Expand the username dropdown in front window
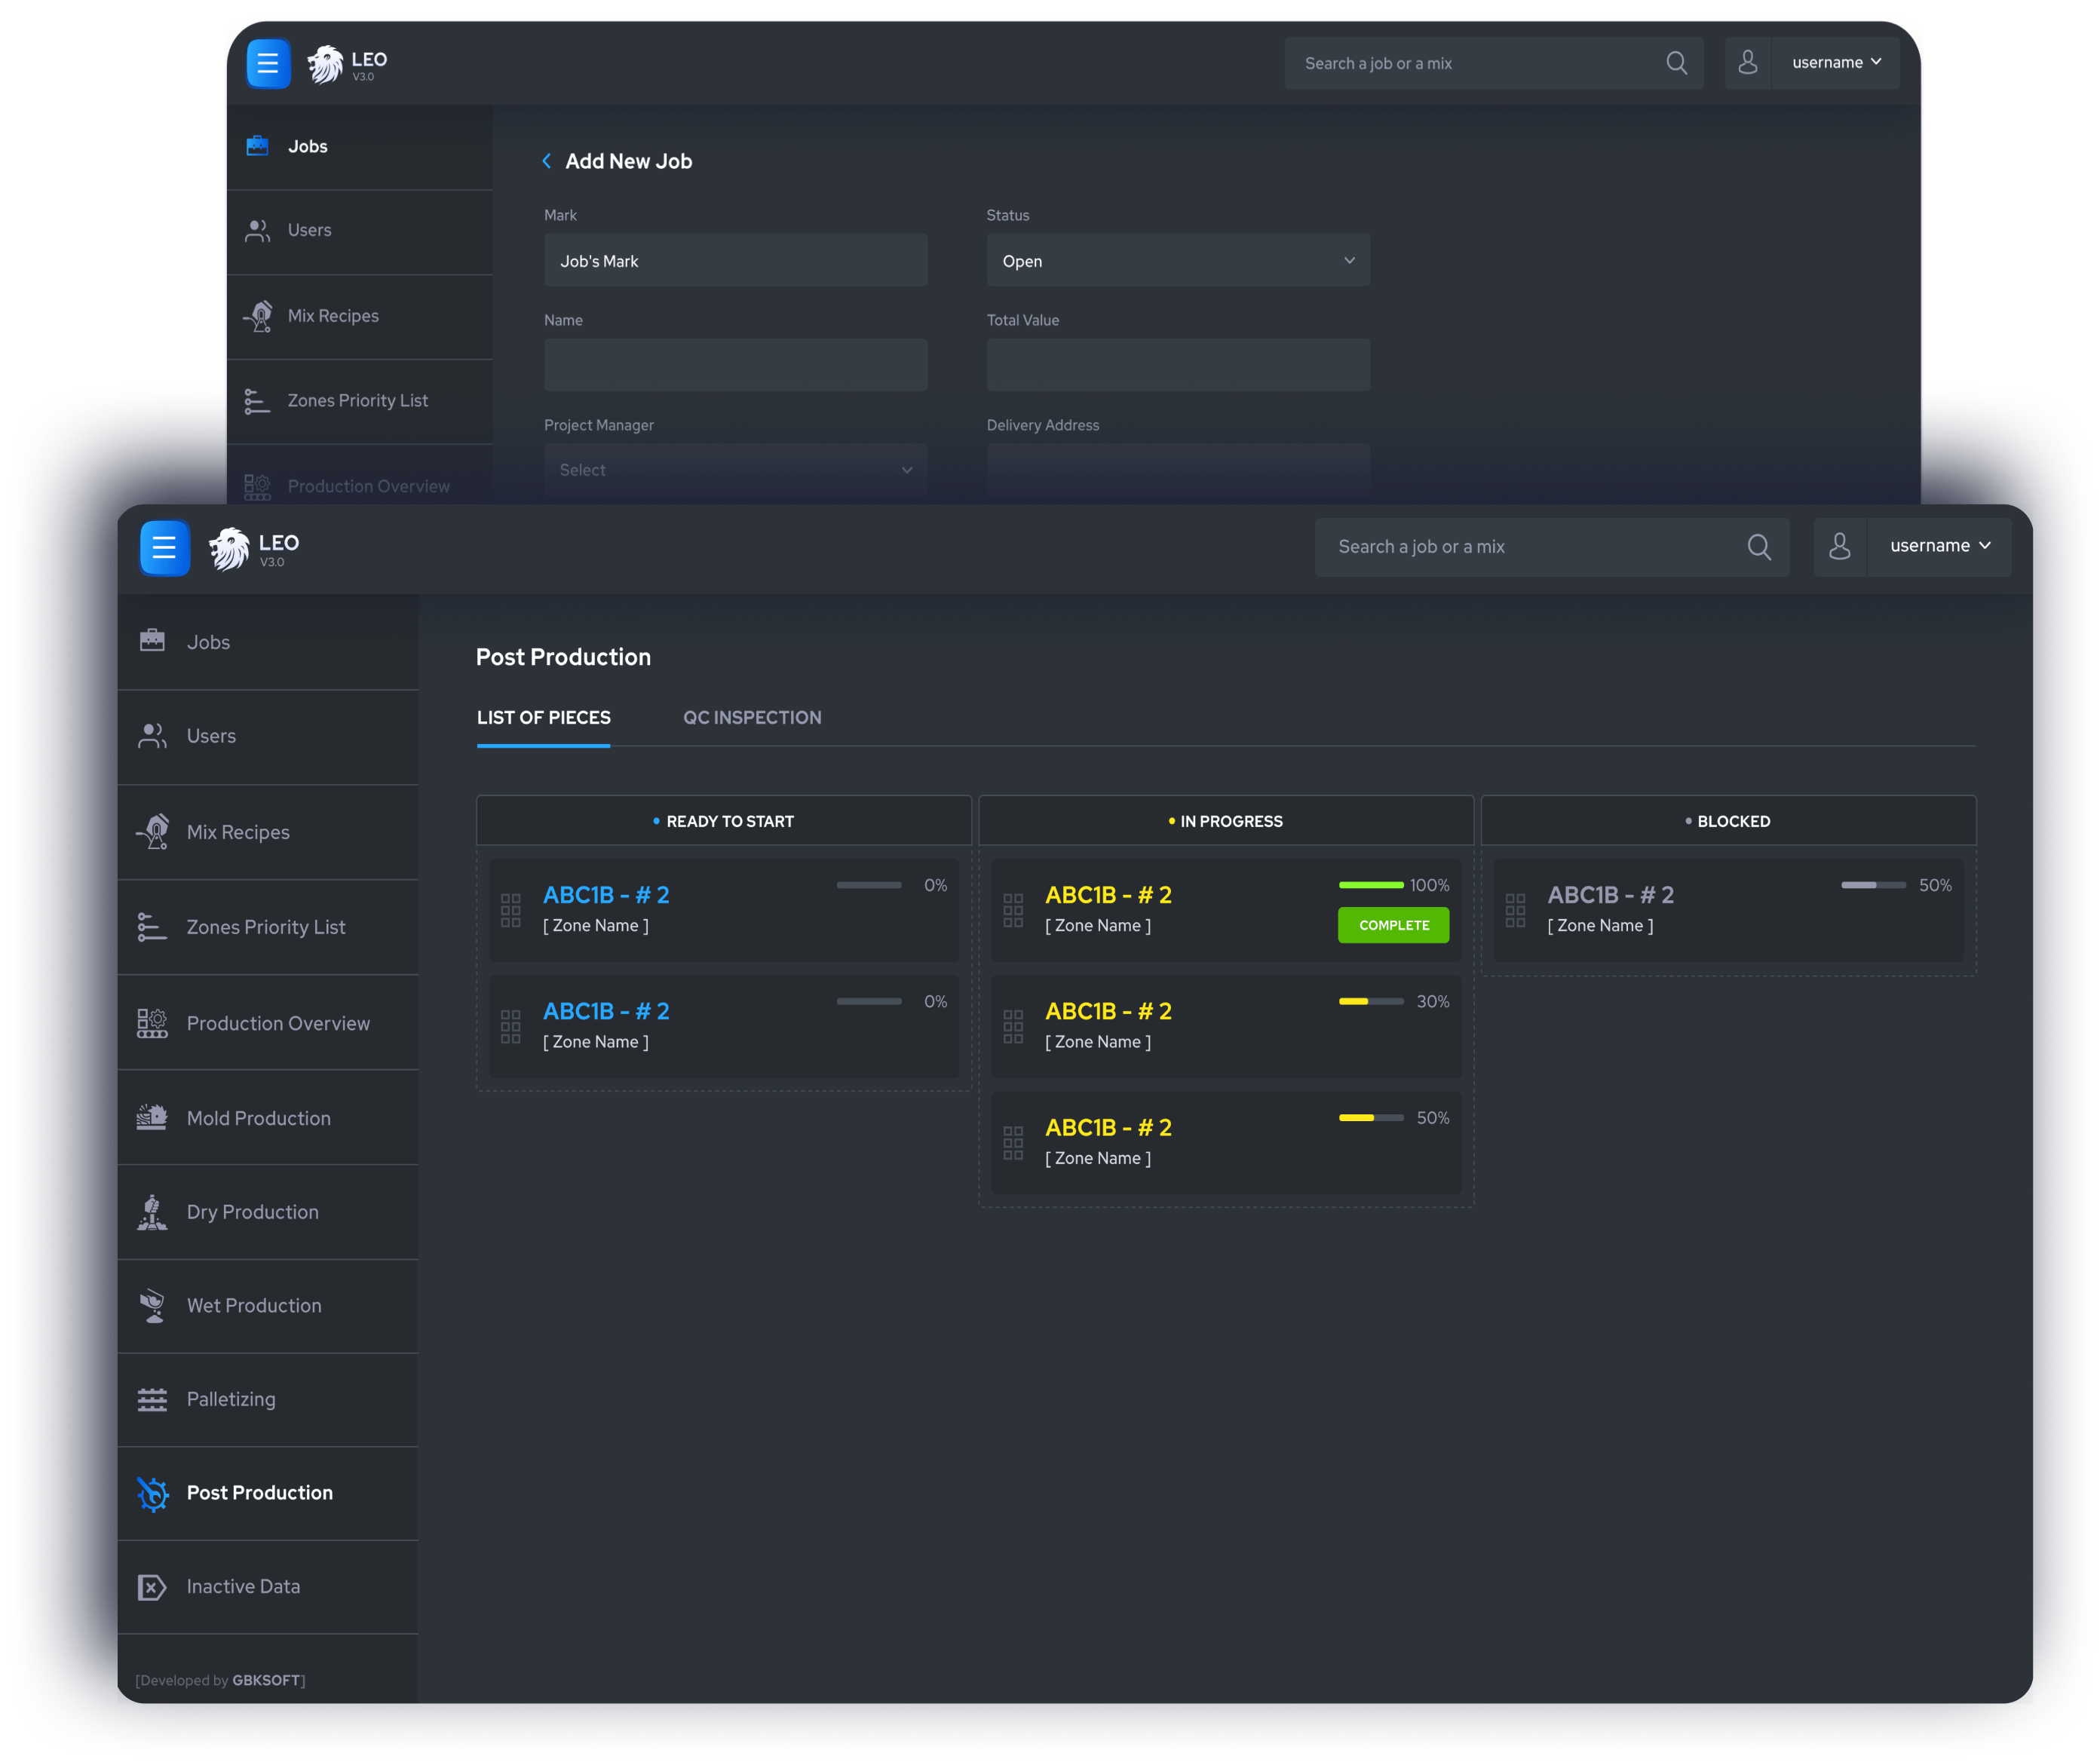This screenshot has height=1762, width=2100. pyautogui.click(x=1939, y=546)
